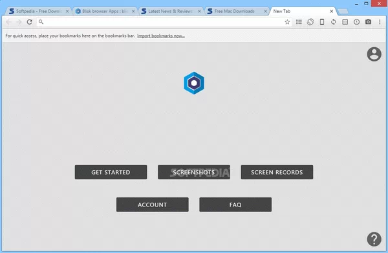Close the Latest News & Reviews tab
Image resolution: width=388 pixels, height=253 pixels.
point(199,12)
